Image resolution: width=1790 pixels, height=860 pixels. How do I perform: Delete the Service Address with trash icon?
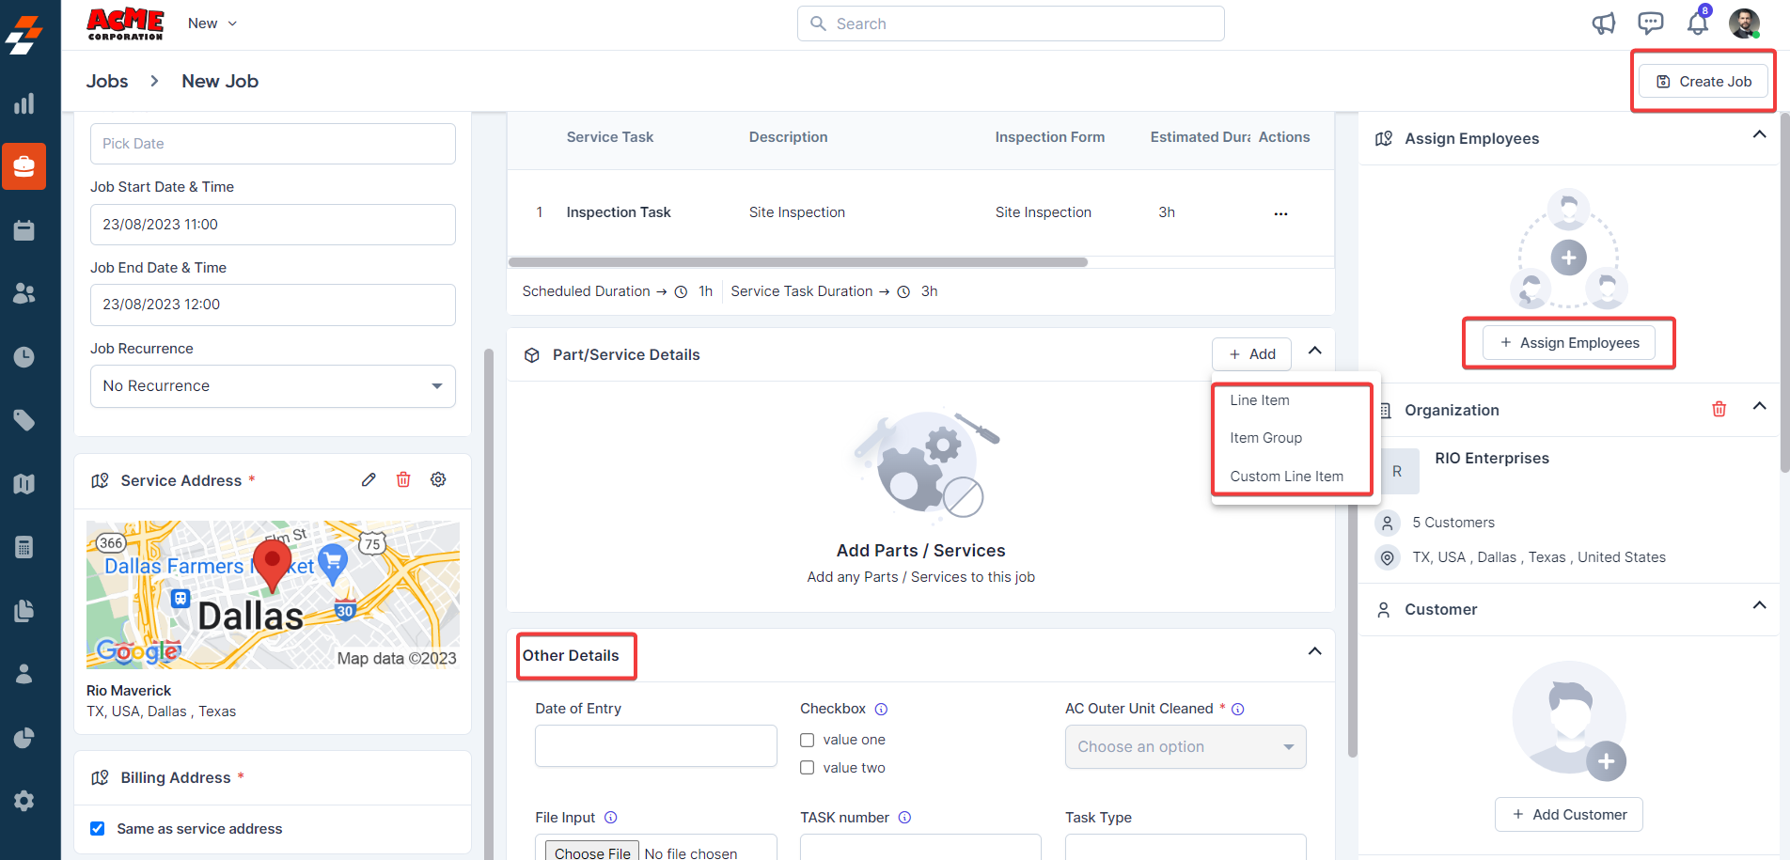tap(403, 480)
